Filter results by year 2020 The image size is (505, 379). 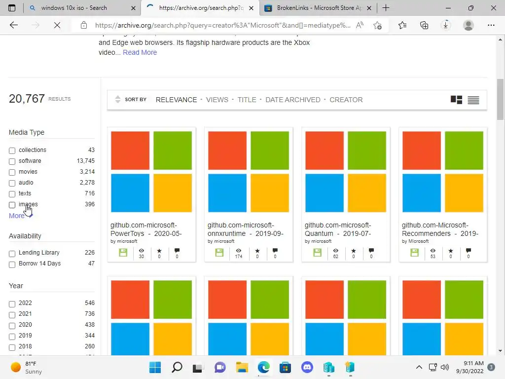pyautogui.click(x=12, y=326)
